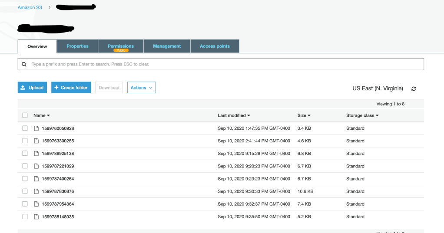Click the Amazon S3 breadcrumb link
444x233 pixels.
30,7
